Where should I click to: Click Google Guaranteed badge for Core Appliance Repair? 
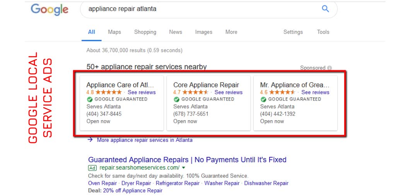pyautogui.click(x=176, y=99)
